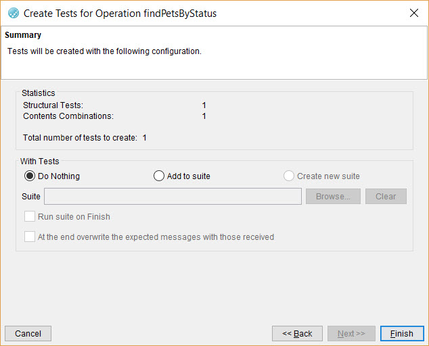Cancel the test creation wizard

tap(28, 333)
